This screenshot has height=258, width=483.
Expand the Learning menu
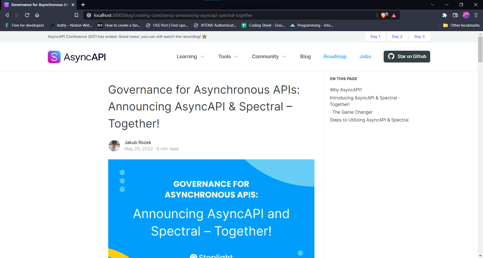coord(190,56)
